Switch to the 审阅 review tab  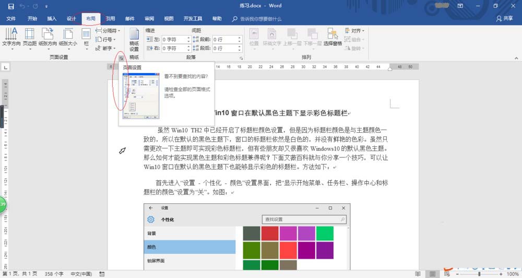(149, 19)
